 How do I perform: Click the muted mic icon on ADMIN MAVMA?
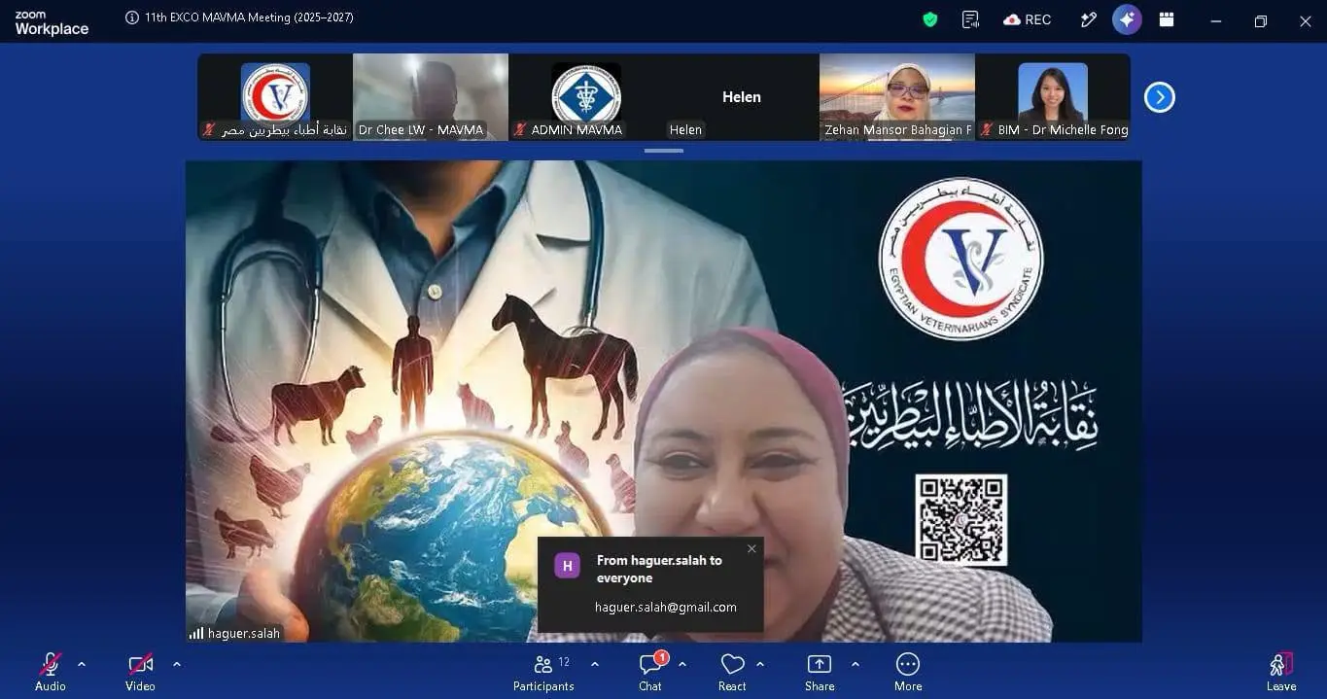point(520,129)
